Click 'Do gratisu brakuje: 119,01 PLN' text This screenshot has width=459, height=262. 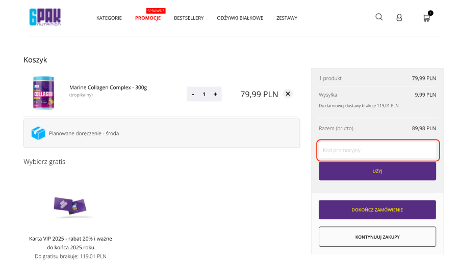pyautogui.click(x=70, y=256)
